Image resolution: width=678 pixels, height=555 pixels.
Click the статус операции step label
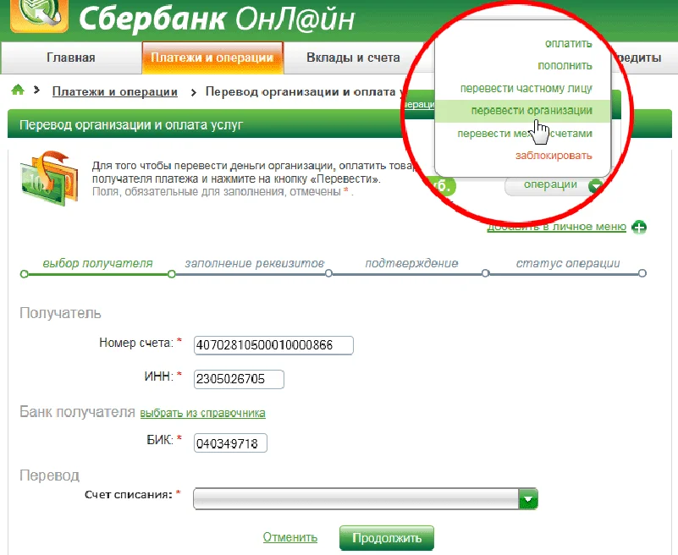[568, 263]
